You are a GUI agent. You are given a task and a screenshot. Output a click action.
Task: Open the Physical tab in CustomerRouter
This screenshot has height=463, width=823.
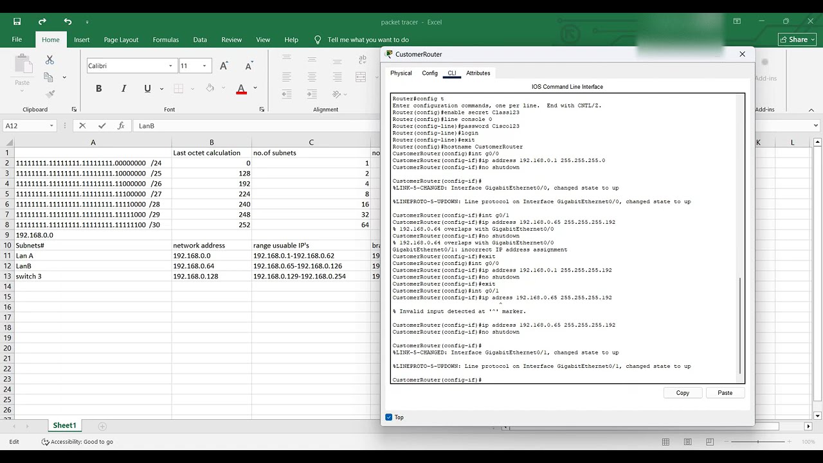401,73
